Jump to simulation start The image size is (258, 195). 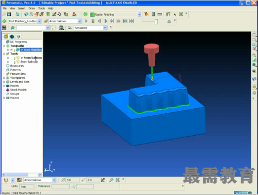(125, 21)
